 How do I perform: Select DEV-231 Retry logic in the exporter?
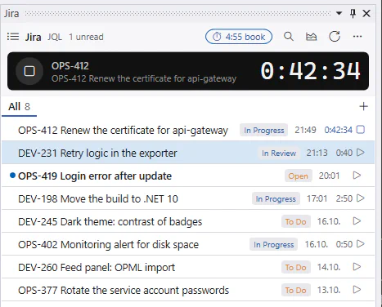(188, 153)
